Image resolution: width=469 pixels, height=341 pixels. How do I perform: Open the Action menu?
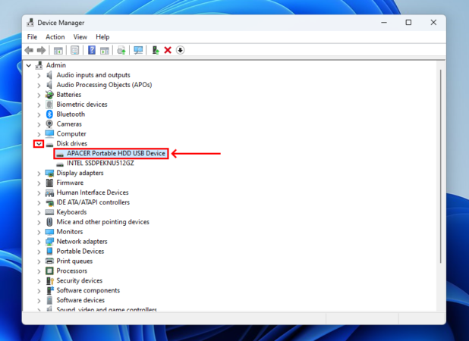coord(55,37)
